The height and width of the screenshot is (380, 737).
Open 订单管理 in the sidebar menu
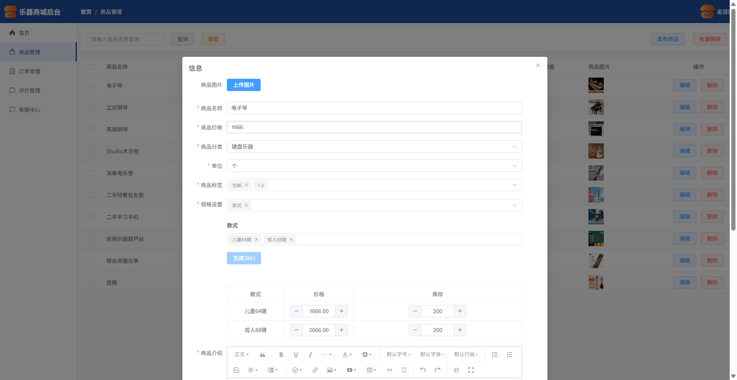(x=30, y=71)
